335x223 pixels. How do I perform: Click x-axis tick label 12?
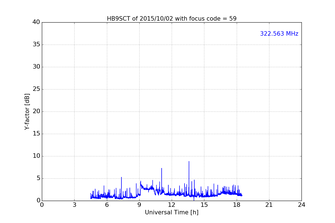(x=172, y=205)
